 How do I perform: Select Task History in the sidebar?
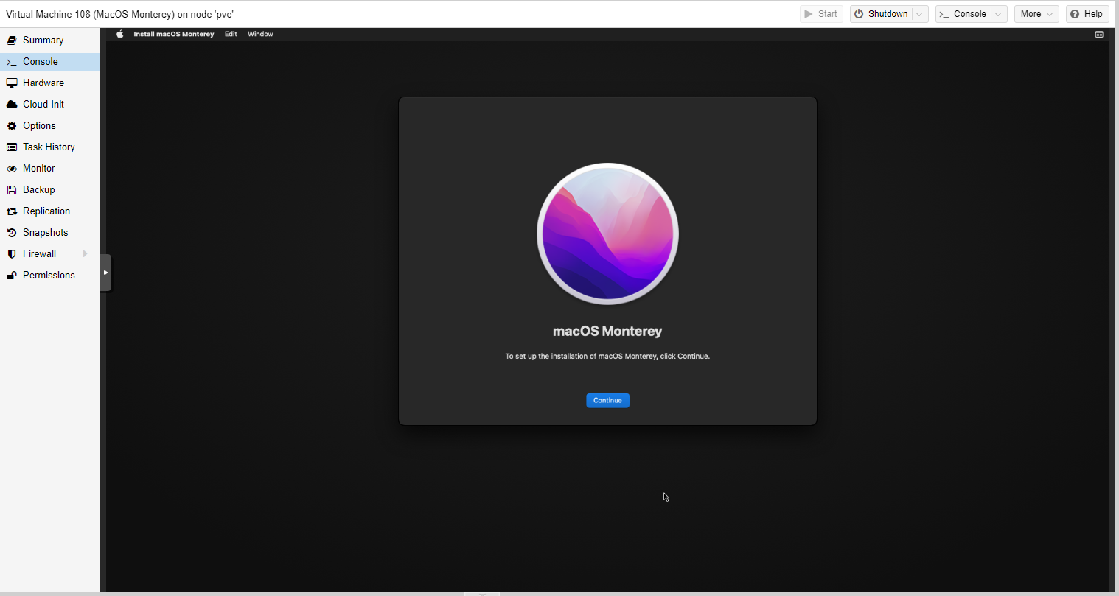coord(49,147)
